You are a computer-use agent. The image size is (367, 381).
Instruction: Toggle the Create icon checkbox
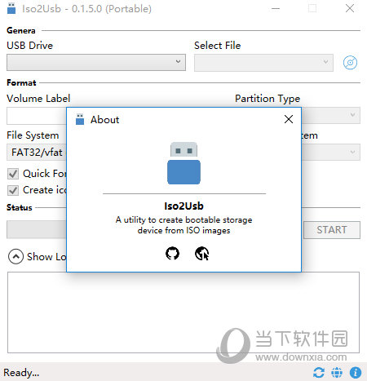[13, 190]
